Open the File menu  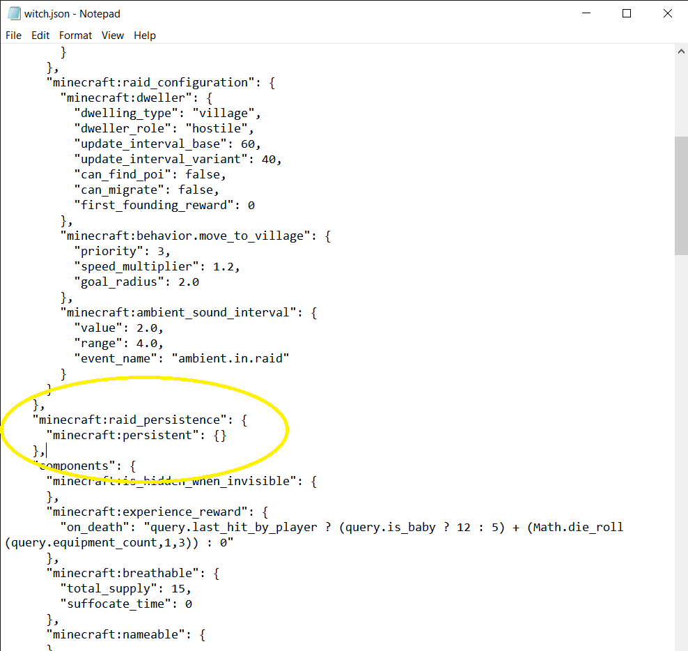pos(13,36)
